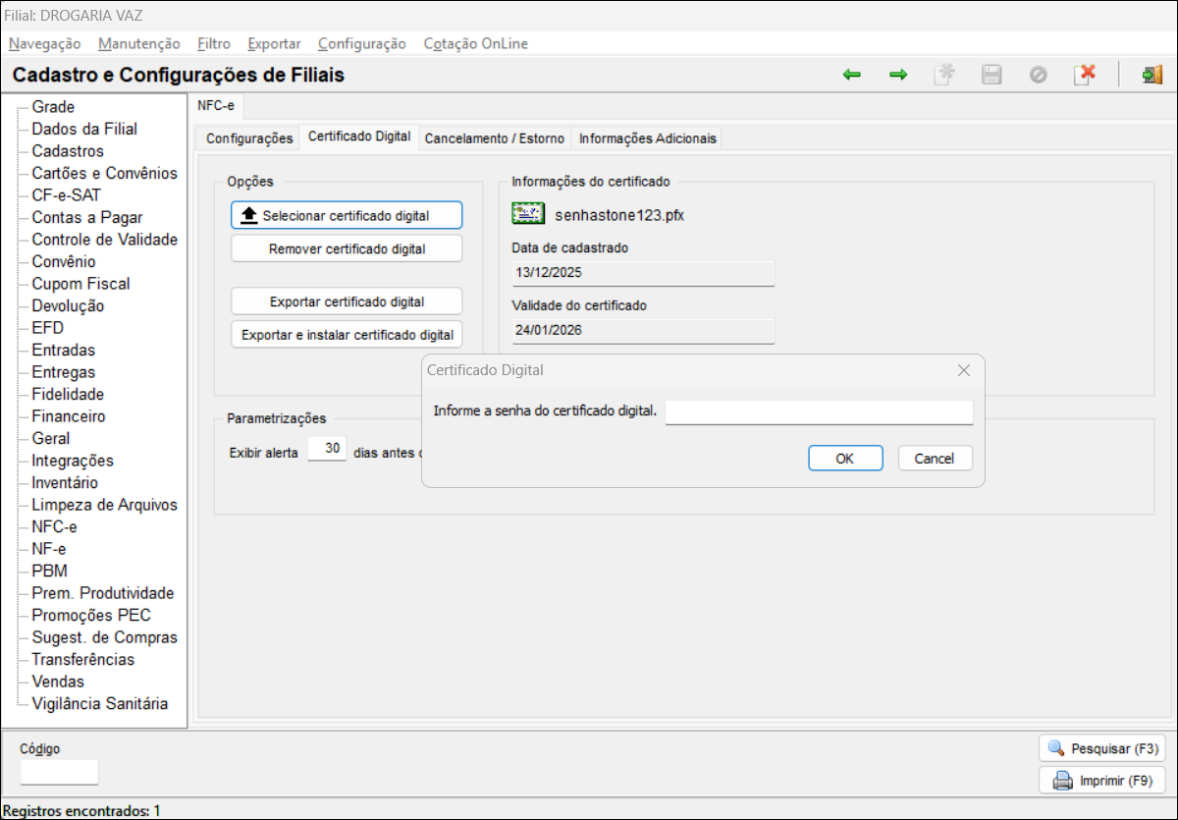Select the Certificado Digital tab
Screen dimensions: 1178x820
tap(359, 137)
